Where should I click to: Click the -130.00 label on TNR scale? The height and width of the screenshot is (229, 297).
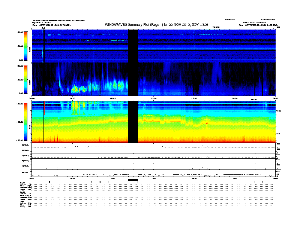(x=20, y=104)
